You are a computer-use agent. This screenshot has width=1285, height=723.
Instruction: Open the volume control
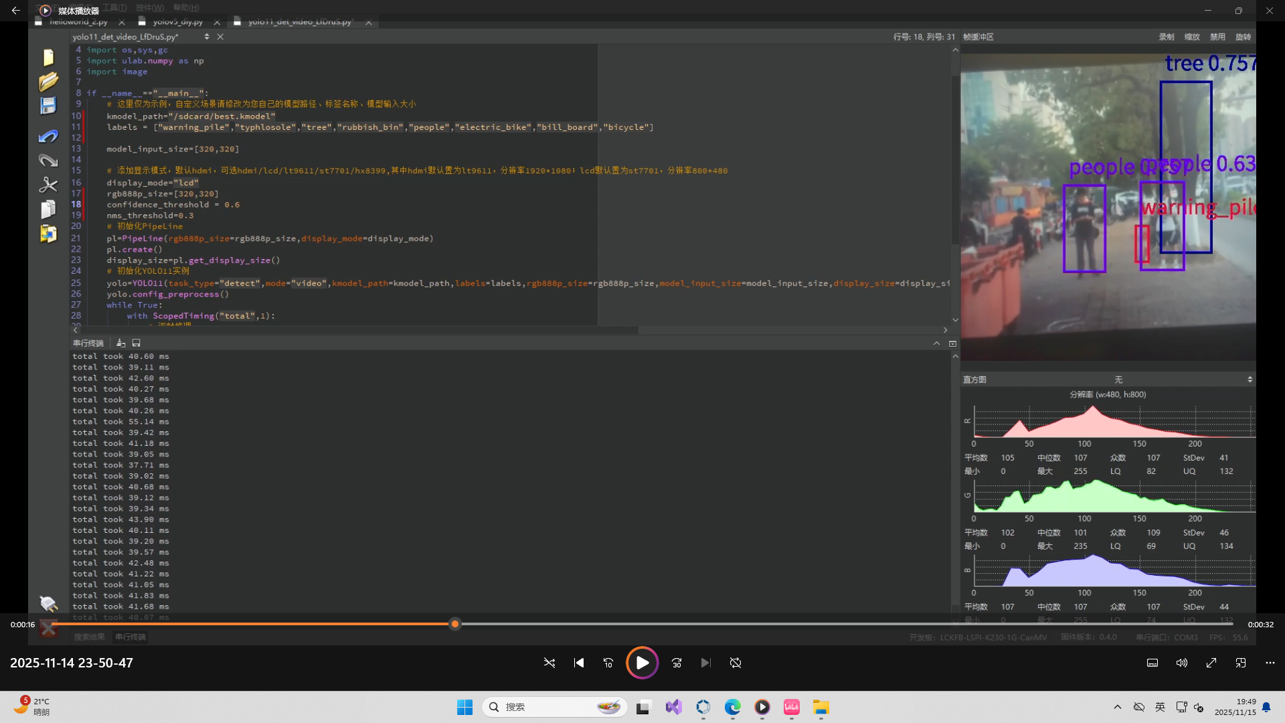tap(1182, 663)
